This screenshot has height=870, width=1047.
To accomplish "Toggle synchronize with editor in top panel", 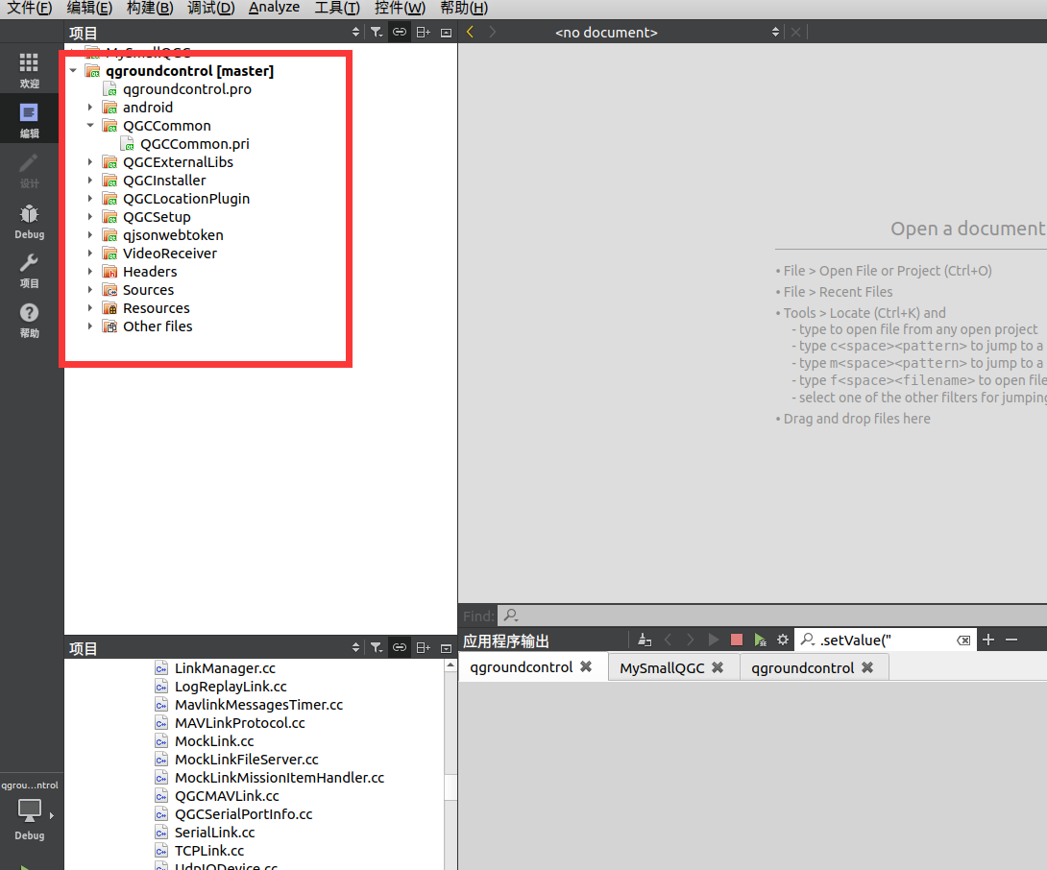I will [x=400, y=32].
